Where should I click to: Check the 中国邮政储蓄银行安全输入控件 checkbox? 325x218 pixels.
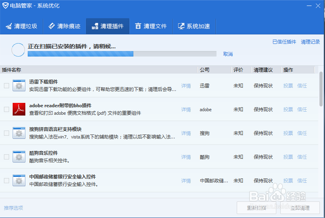click(6, 180)
